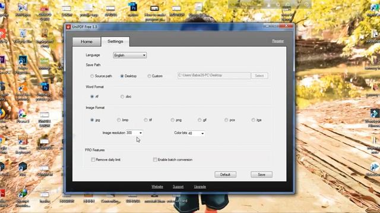The image size is (380, 213).
Task: Open the Language dropdown
Action: point(129,55)
